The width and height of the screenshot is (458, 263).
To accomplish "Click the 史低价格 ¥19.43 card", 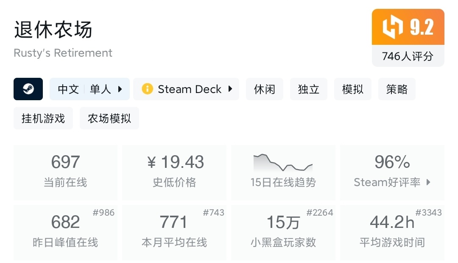I will point(174,172).
